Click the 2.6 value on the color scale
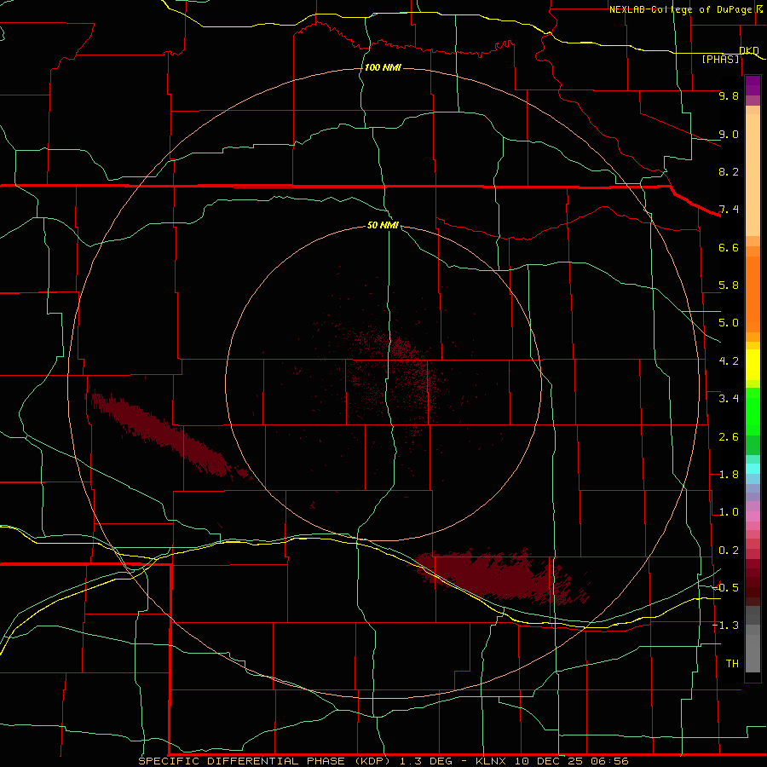Image resolution: width=767 pixels, height=767 pixels. (729, 437)
